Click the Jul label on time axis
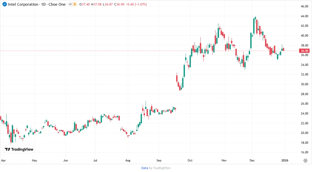Image resolution: width=312 pixels, height=172 pixels. [x=95, y=160]
